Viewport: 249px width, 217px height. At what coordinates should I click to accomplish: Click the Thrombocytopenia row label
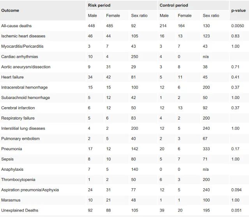(x=18, y=180)
